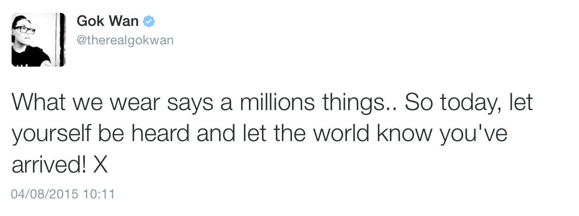The height and width of the screenshot is (216, 579).
Task: Open Gok Wan's profile photo
Action: (x=38, y=39)
